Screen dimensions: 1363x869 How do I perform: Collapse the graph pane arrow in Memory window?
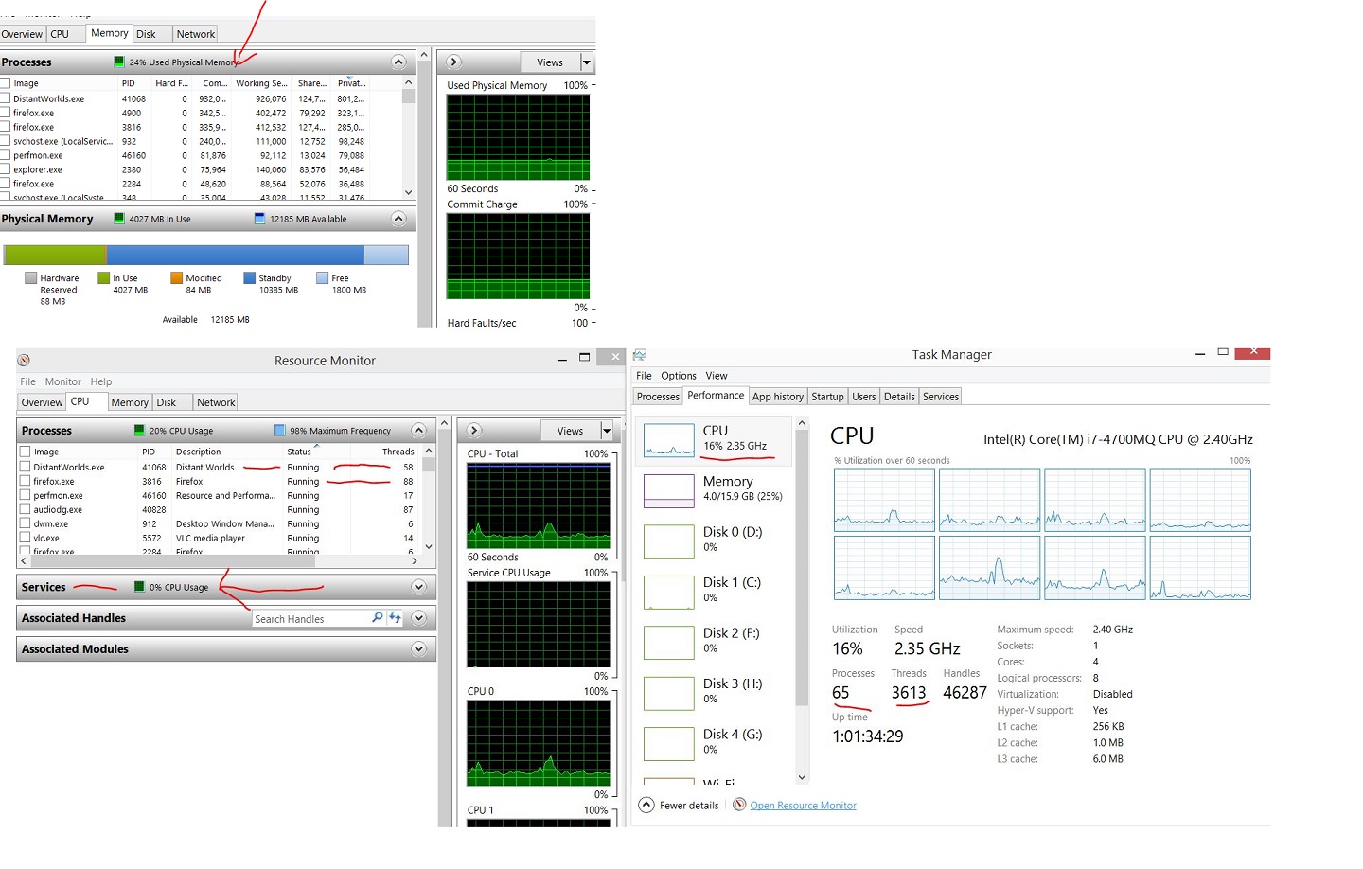453,62
